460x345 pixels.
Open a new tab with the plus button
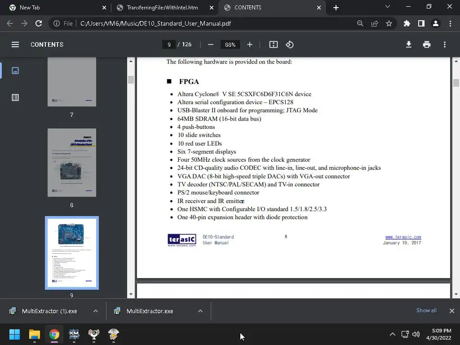point(336,8)
